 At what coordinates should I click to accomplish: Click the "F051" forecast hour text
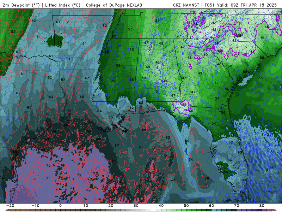(209, 5)
